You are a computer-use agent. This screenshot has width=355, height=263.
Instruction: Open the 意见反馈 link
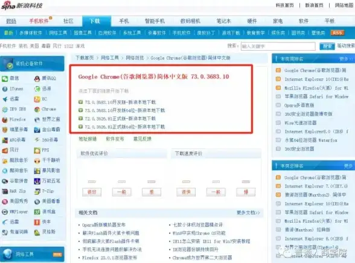(x=142, y=139)
